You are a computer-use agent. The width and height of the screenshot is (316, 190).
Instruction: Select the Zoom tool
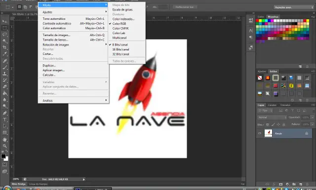click(4, 146)
